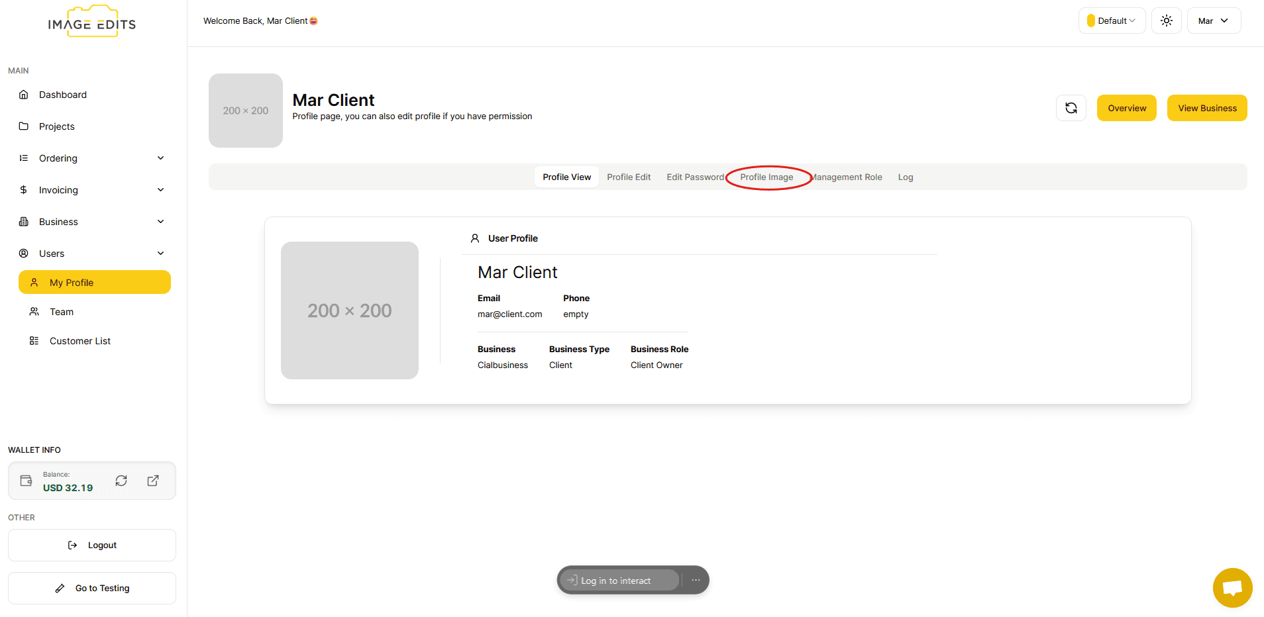
Task: Open the chat support bubble
Action: point(1232,587)
